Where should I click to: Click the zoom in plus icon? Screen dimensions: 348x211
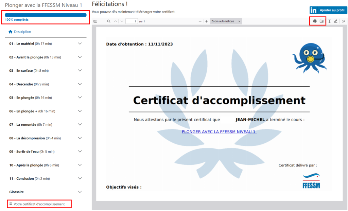[206, 21]
